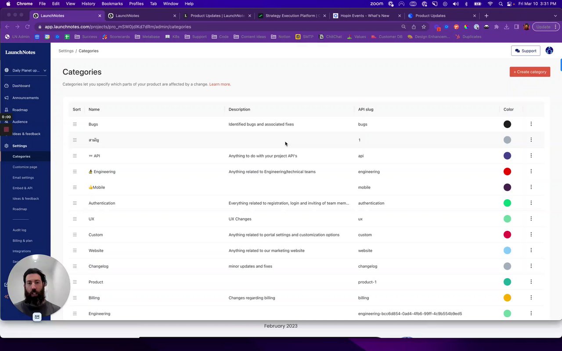Click LaunchNotes logo in sidebar
The image size is (562, 351).
pos(20,52)
